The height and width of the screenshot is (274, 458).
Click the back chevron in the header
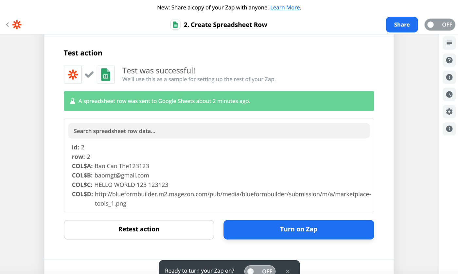click(x=7, y=24)
